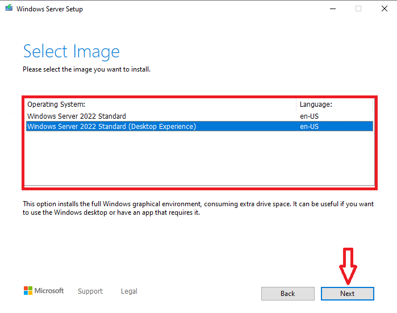The height and width of the screenshot is (313, 397).
Task: Click the disabled maximize button in title bar
Action: coord(358,9)
